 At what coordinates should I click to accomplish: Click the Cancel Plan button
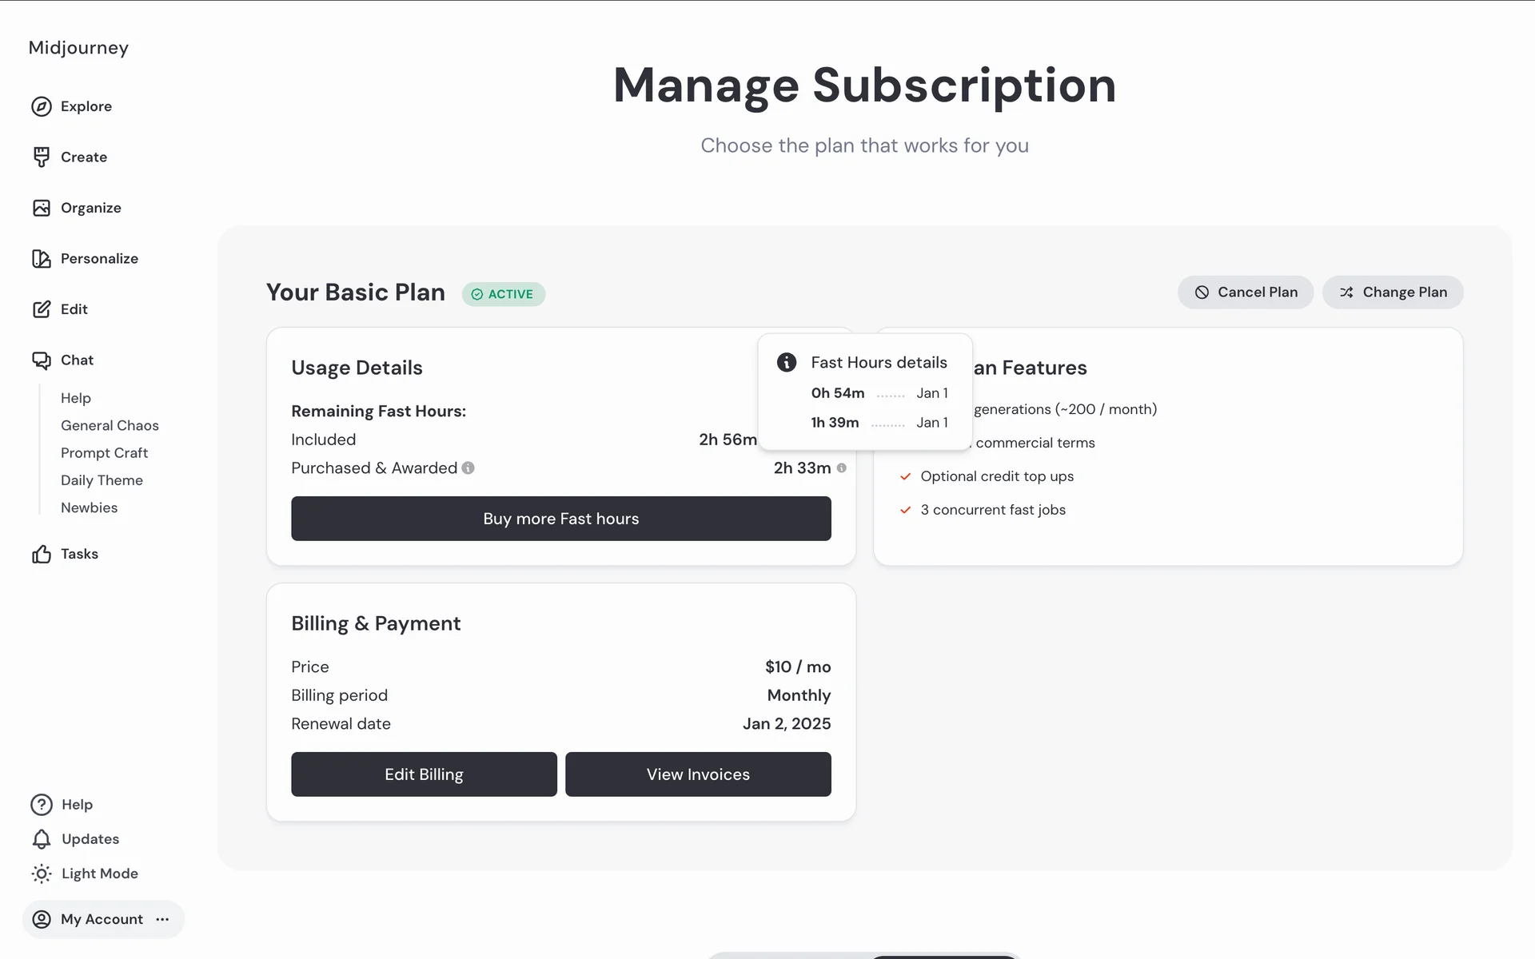pos(1245,292)
